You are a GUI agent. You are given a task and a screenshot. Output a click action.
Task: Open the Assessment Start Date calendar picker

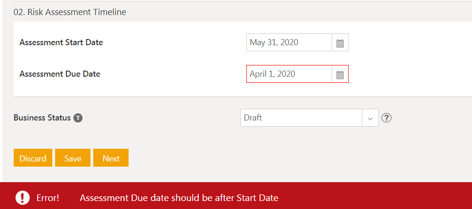tap(340, 43)
